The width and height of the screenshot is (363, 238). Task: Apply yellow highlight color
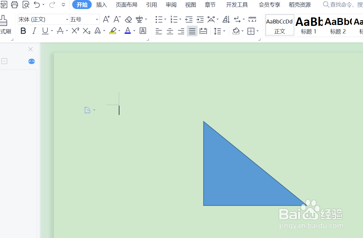113,31
